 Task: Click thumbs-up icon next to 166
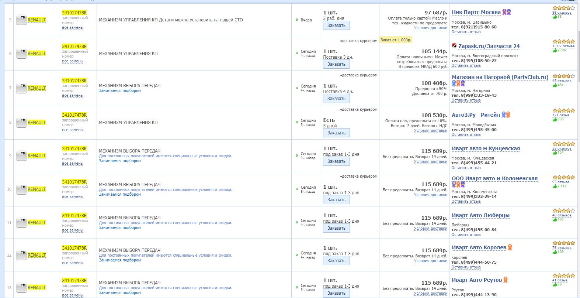pos(555,219)
